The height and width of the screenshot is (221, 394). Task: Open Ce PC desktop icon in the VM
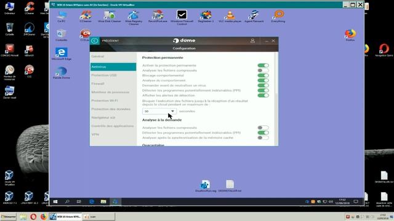pyautogui.click(x=62, y=17)
